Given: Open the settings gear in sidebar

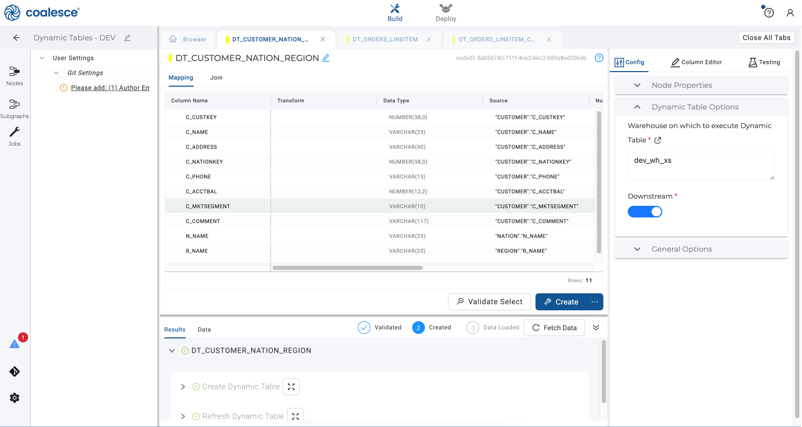Looking at the screenshot, I should [14, 398].
